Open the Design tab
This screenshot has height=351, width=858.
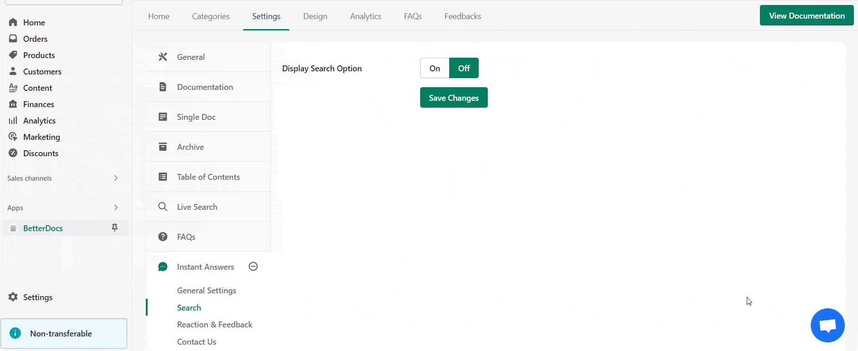315,16
